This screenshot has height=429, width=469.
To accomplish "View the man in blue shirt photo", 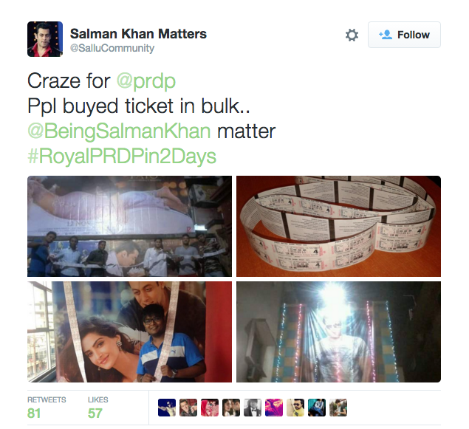I will pyautogui.click(x=129, y=332).
